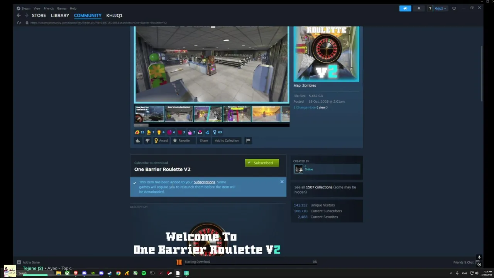Switch to the STORE tab

(39, 15)
